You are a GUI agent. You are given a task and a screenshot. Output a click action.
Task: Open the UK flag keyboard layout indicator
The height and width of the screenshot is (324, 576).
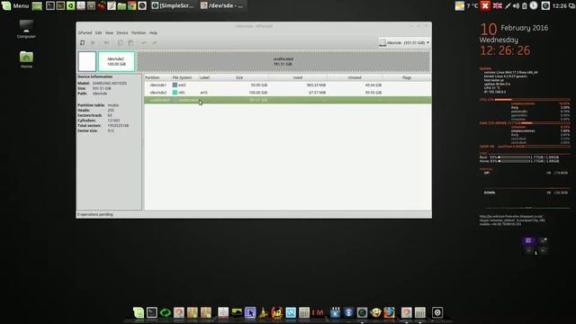coord(498,6)
